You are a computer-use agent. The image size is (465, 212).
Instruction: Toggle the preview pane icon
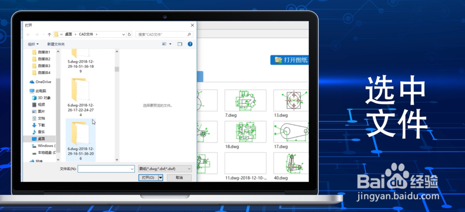[x=179, y=44]
